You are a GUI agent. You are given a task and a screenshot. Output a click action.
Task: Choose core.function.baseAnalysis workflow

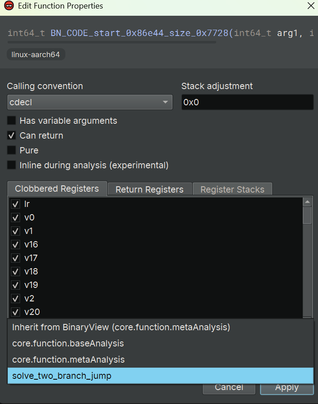point(68,344)
